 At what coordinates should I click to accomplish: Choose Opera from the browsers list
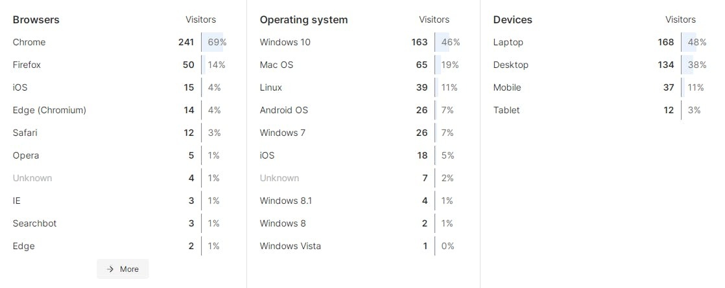pos(120,155)
